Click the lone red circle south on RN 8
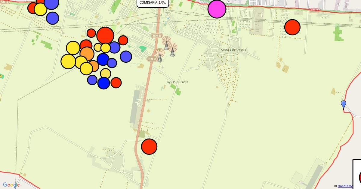361x189 pixels. (149, 147)
